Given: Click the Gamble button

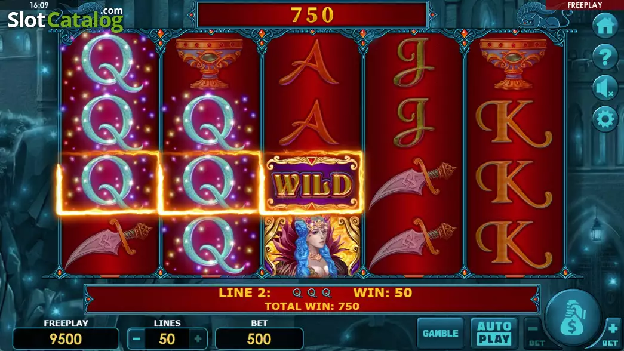Looking at the screenshot, I should click(441, 333).
